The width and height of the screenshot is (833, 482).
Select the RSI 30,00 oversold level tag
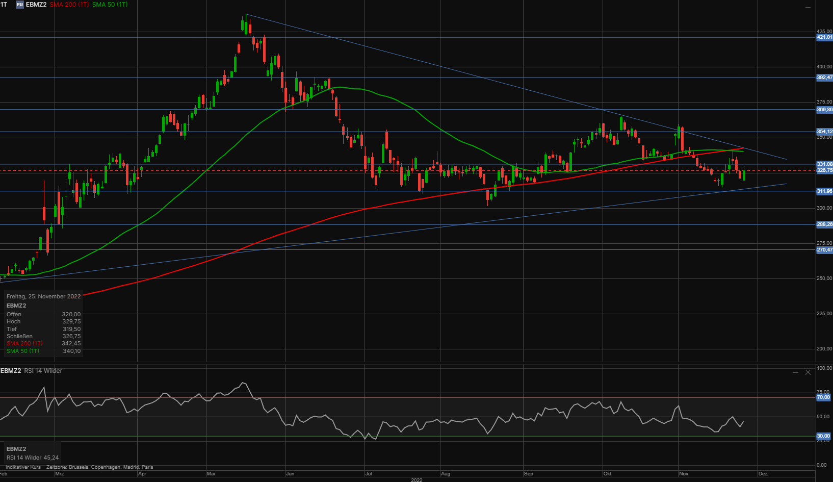pyautogui.click(x=823, y=436)
